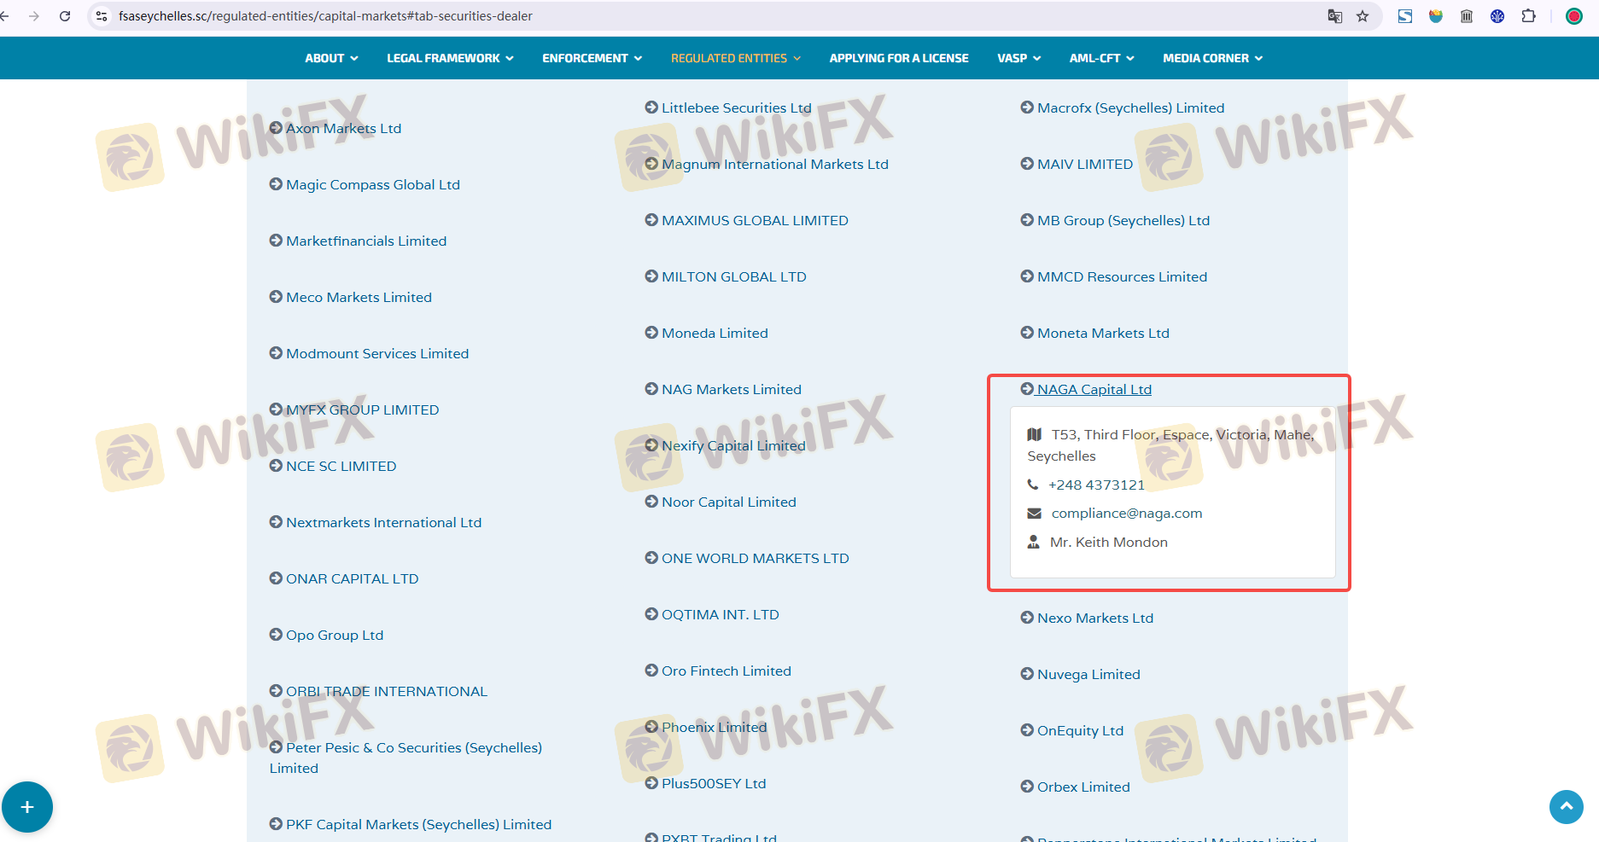This screenshot has height=842, width=1599.
Task: Expand the ABOUT dropdown menu
Action: pos(331,58)
